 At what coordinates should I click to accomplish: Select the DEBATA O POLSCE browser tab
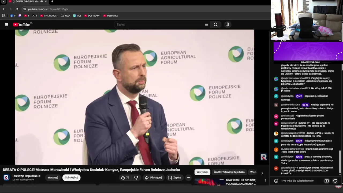pyautogui.click(x=25, y=2)
